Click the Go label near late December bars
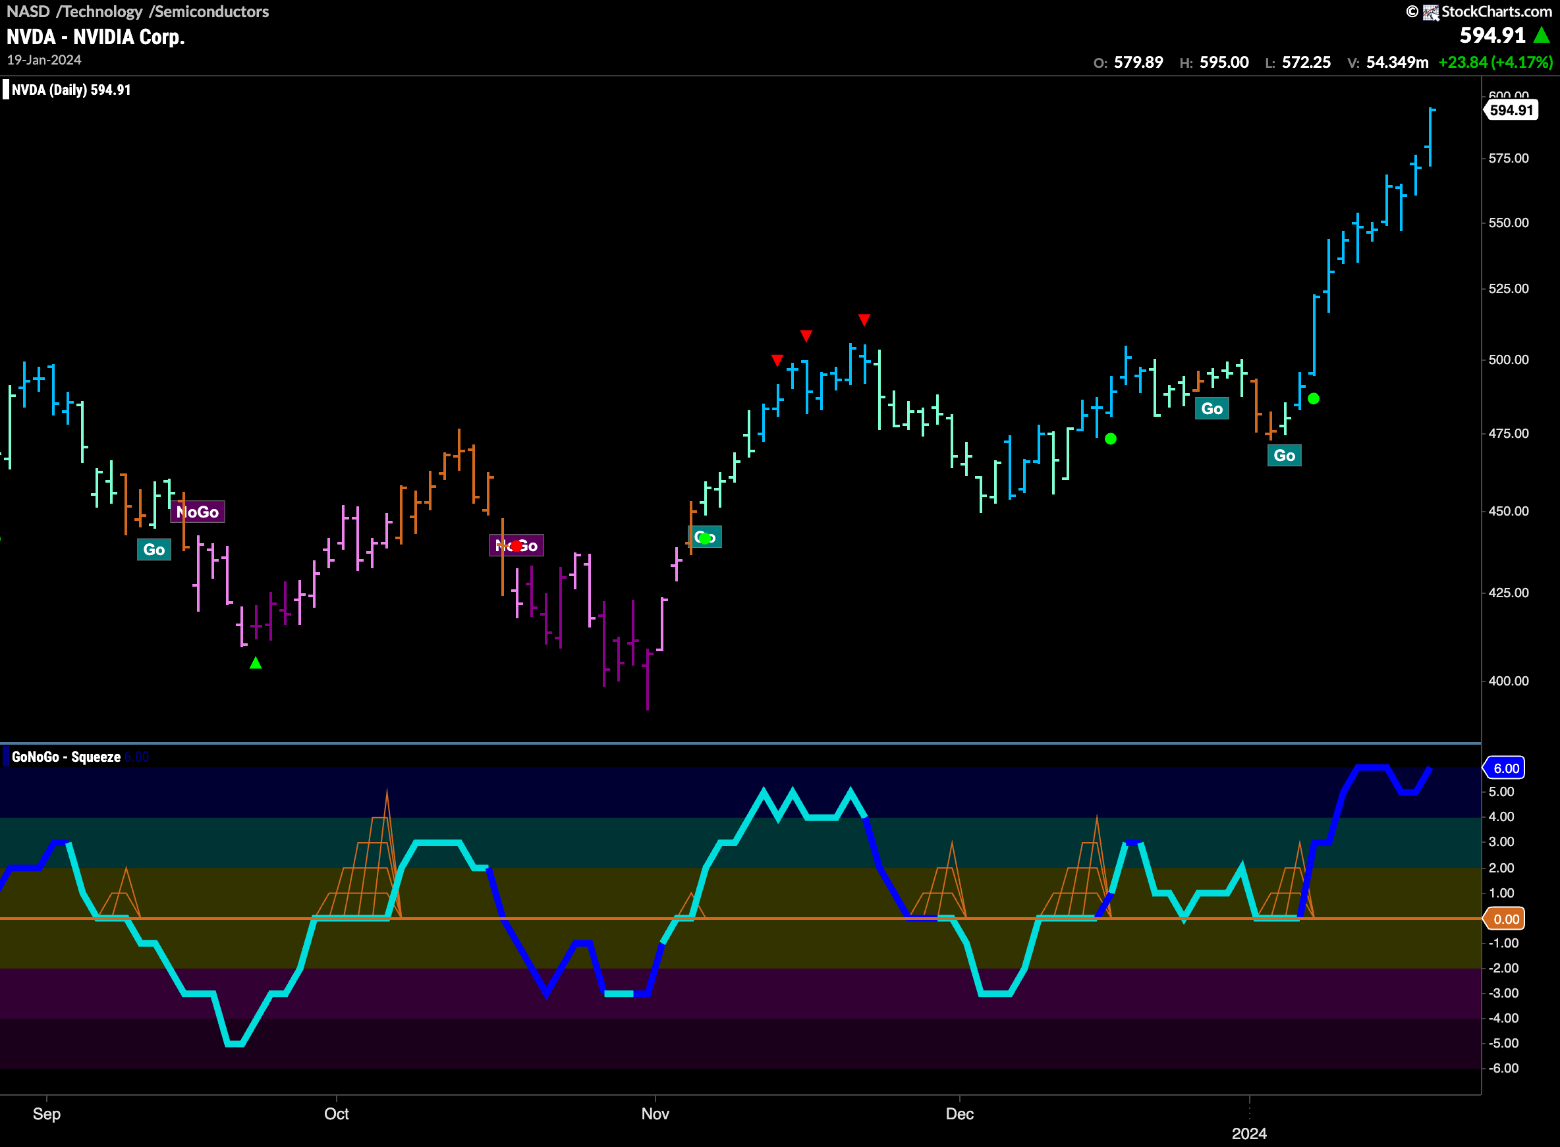The image size is (1560, 1147). [1212, 409]
